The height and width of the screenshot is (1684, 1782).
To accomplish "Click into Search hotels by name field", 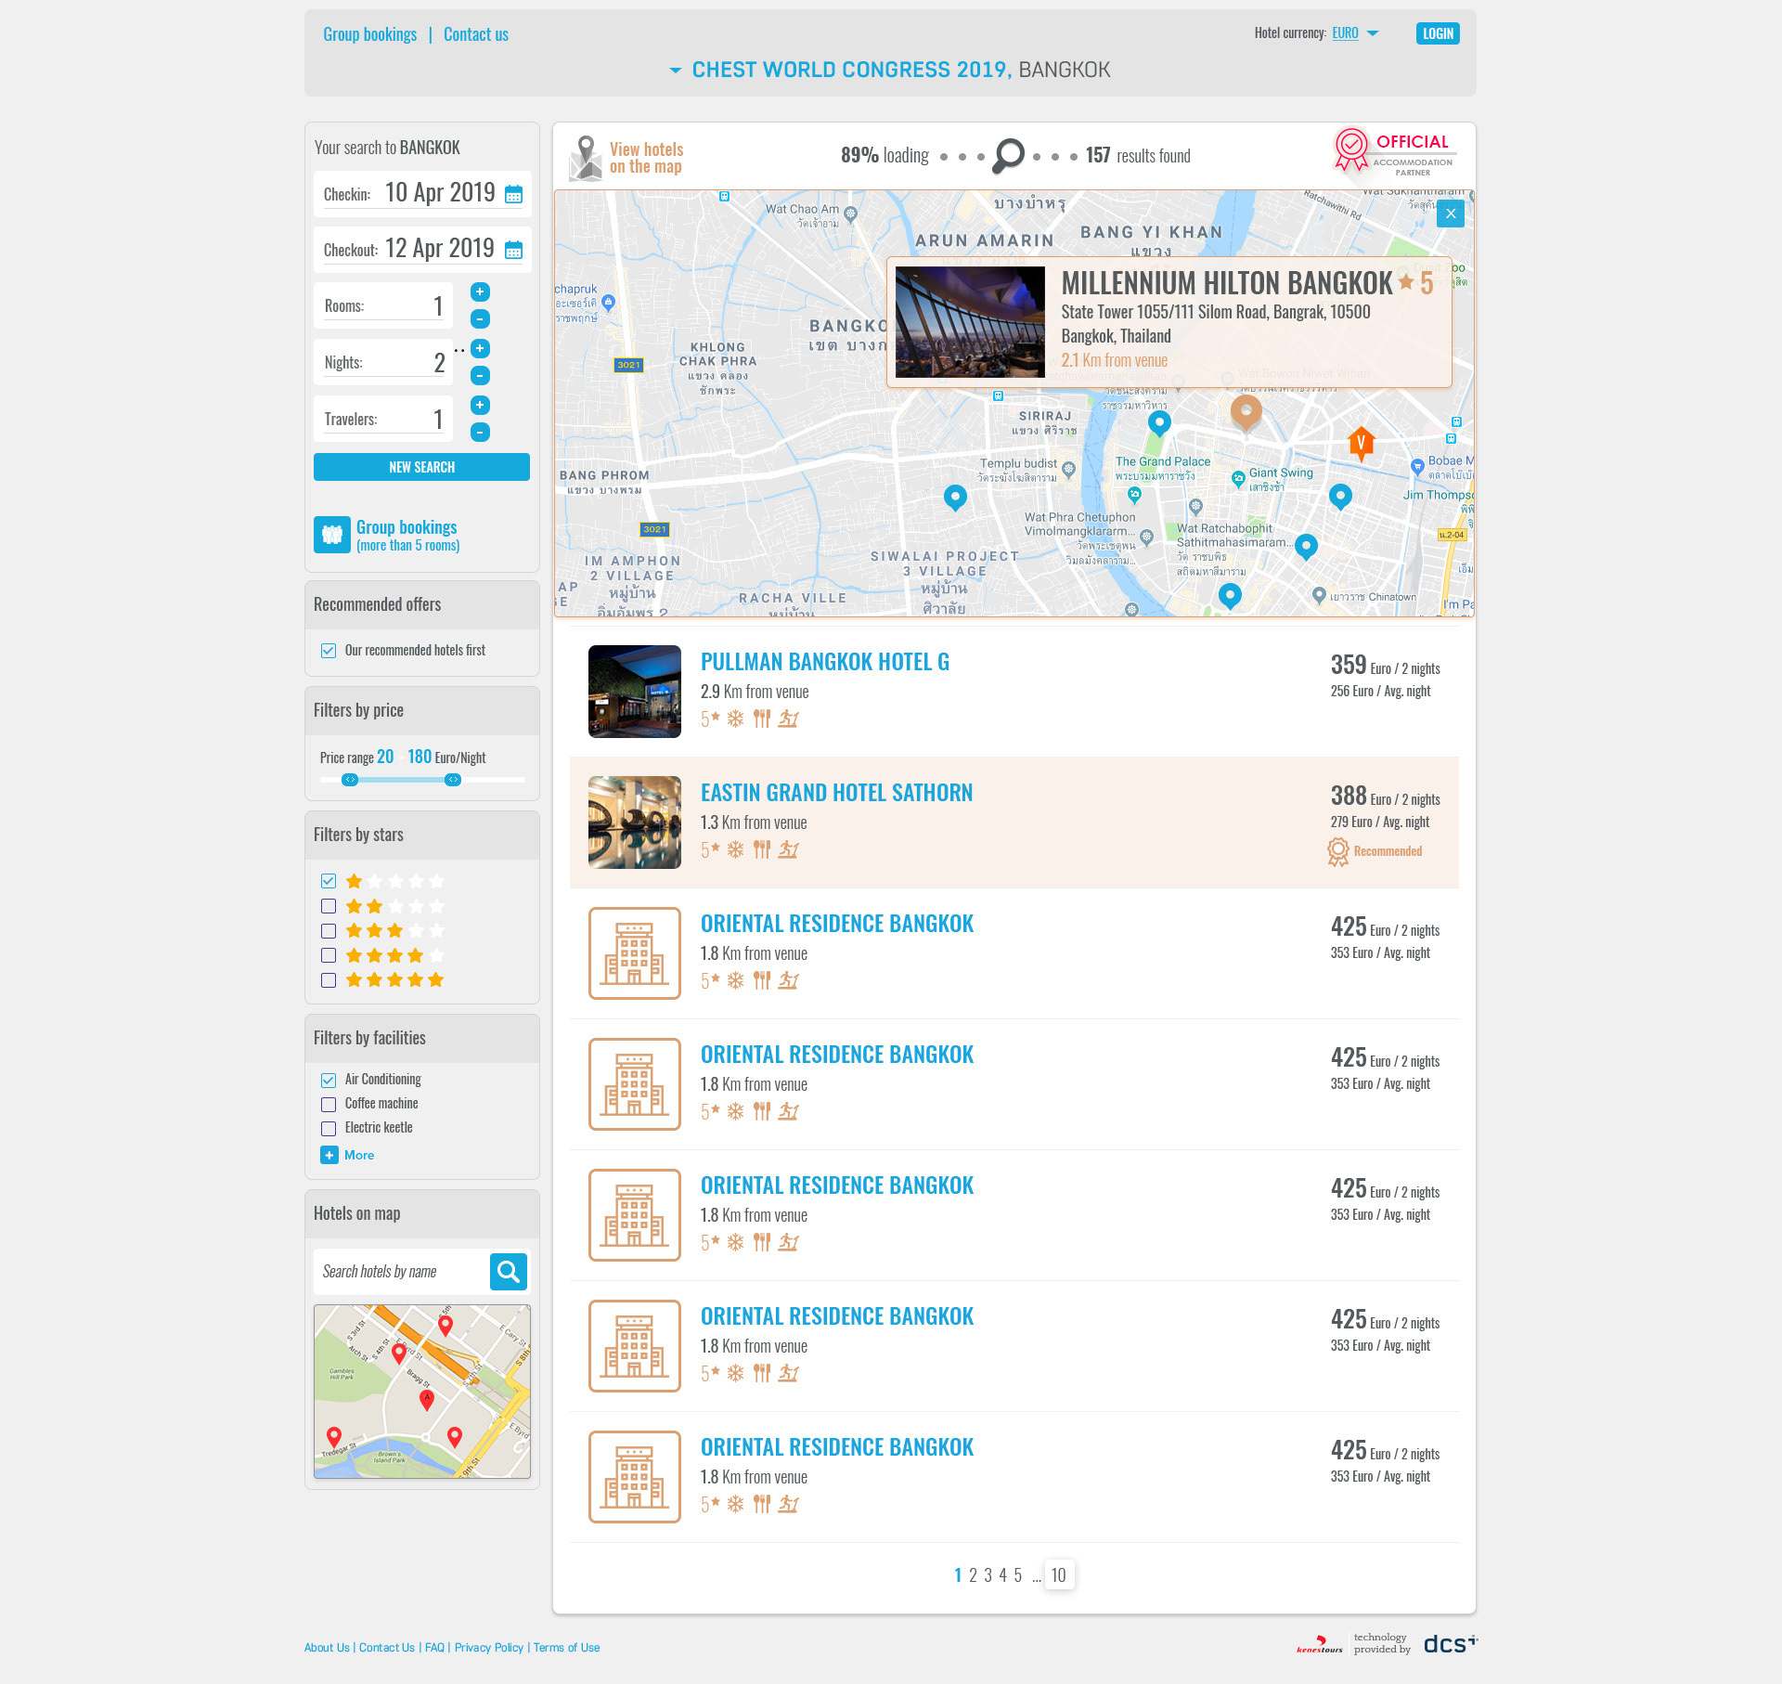I will click(x=402, y=1272).
